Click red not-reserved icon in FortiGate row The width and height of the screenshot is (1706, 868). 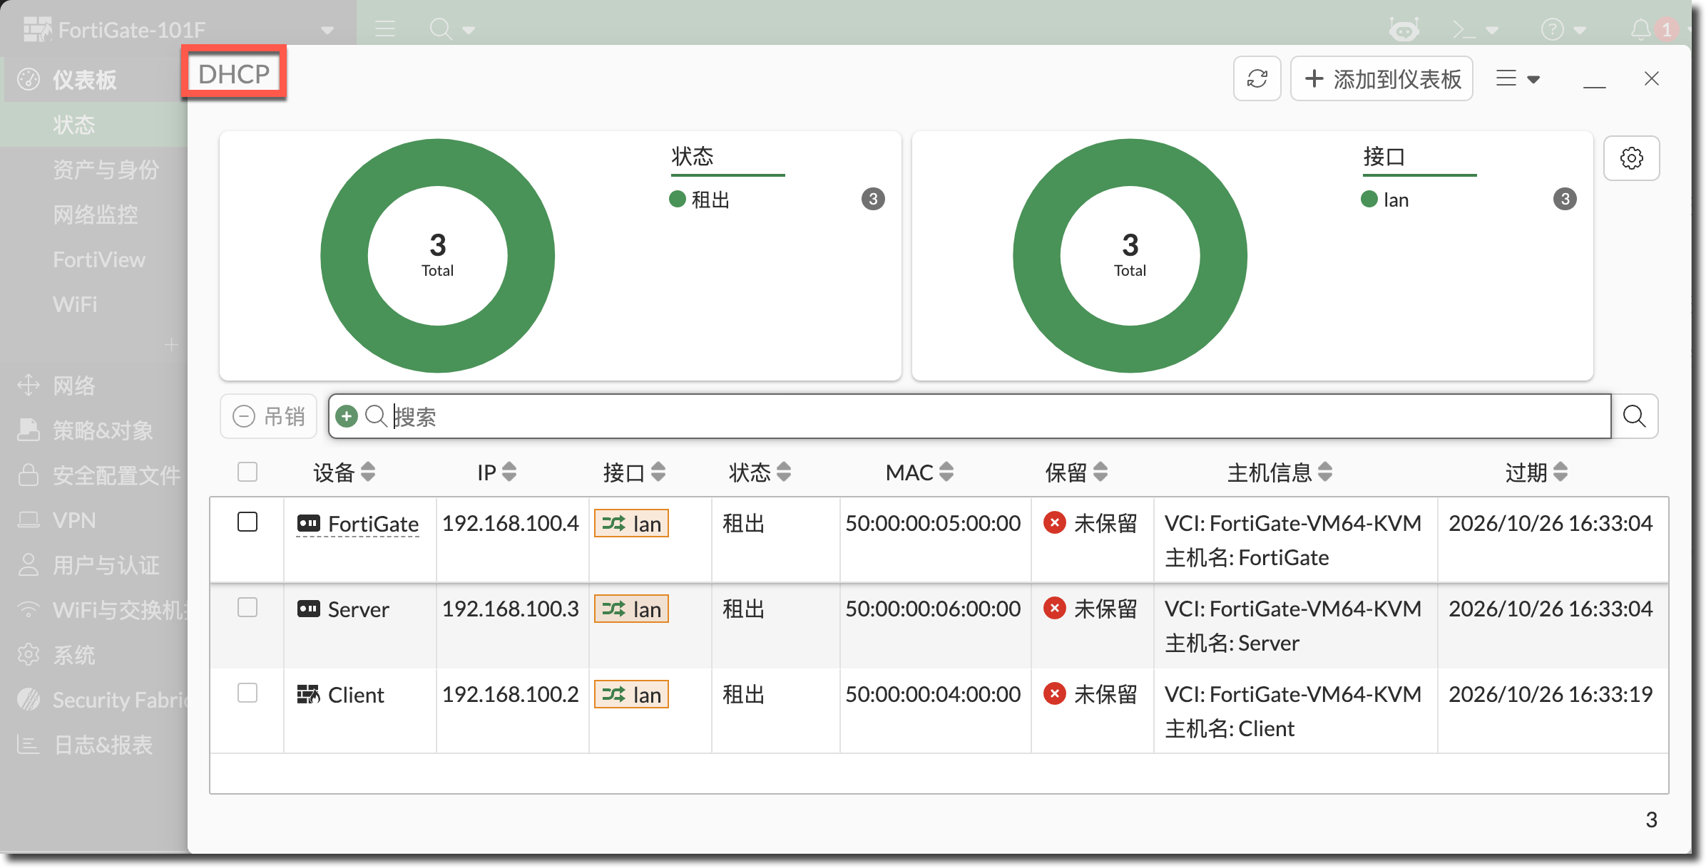1054,522
